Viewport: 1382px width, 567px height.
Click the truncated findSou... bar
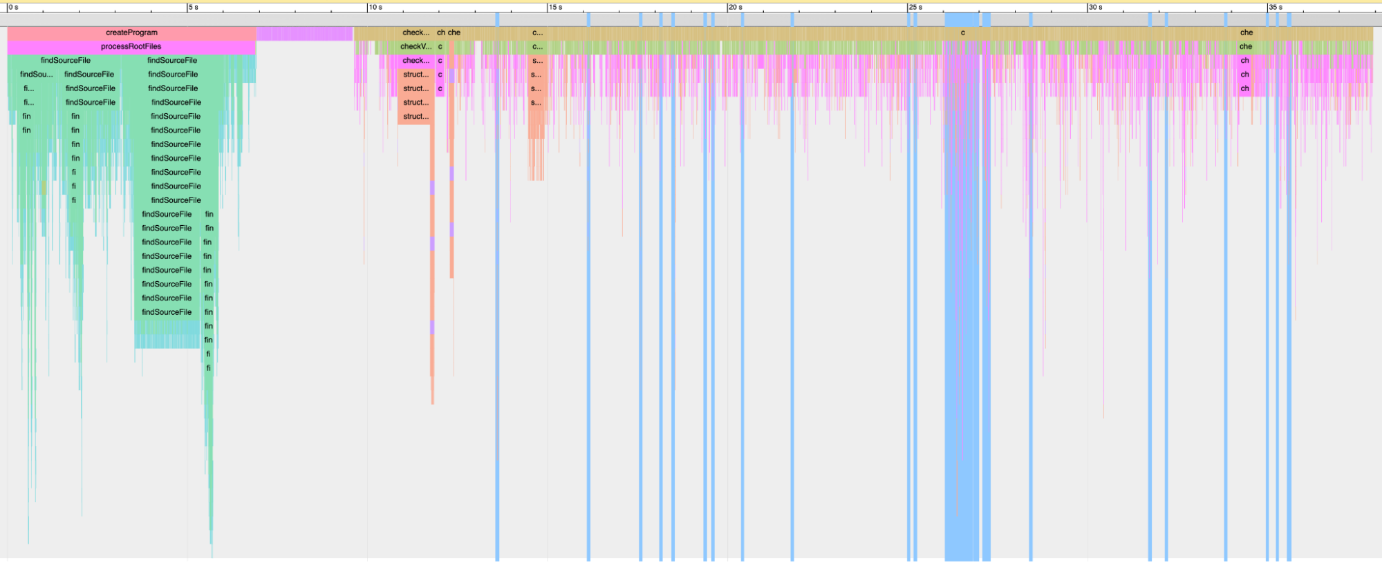pos(36,75)
